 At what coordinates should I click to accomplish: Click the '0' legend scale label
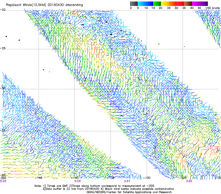coord(131,8)
